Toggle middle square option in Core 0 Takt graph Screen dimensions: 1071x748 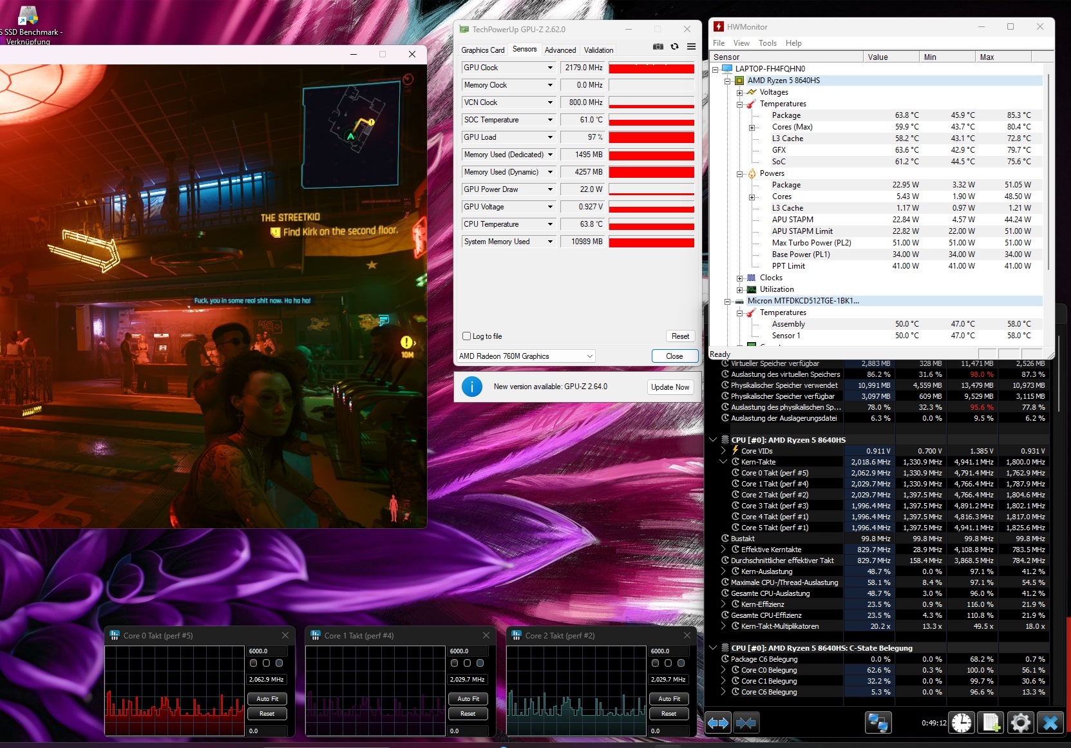(x=266, y=663)
